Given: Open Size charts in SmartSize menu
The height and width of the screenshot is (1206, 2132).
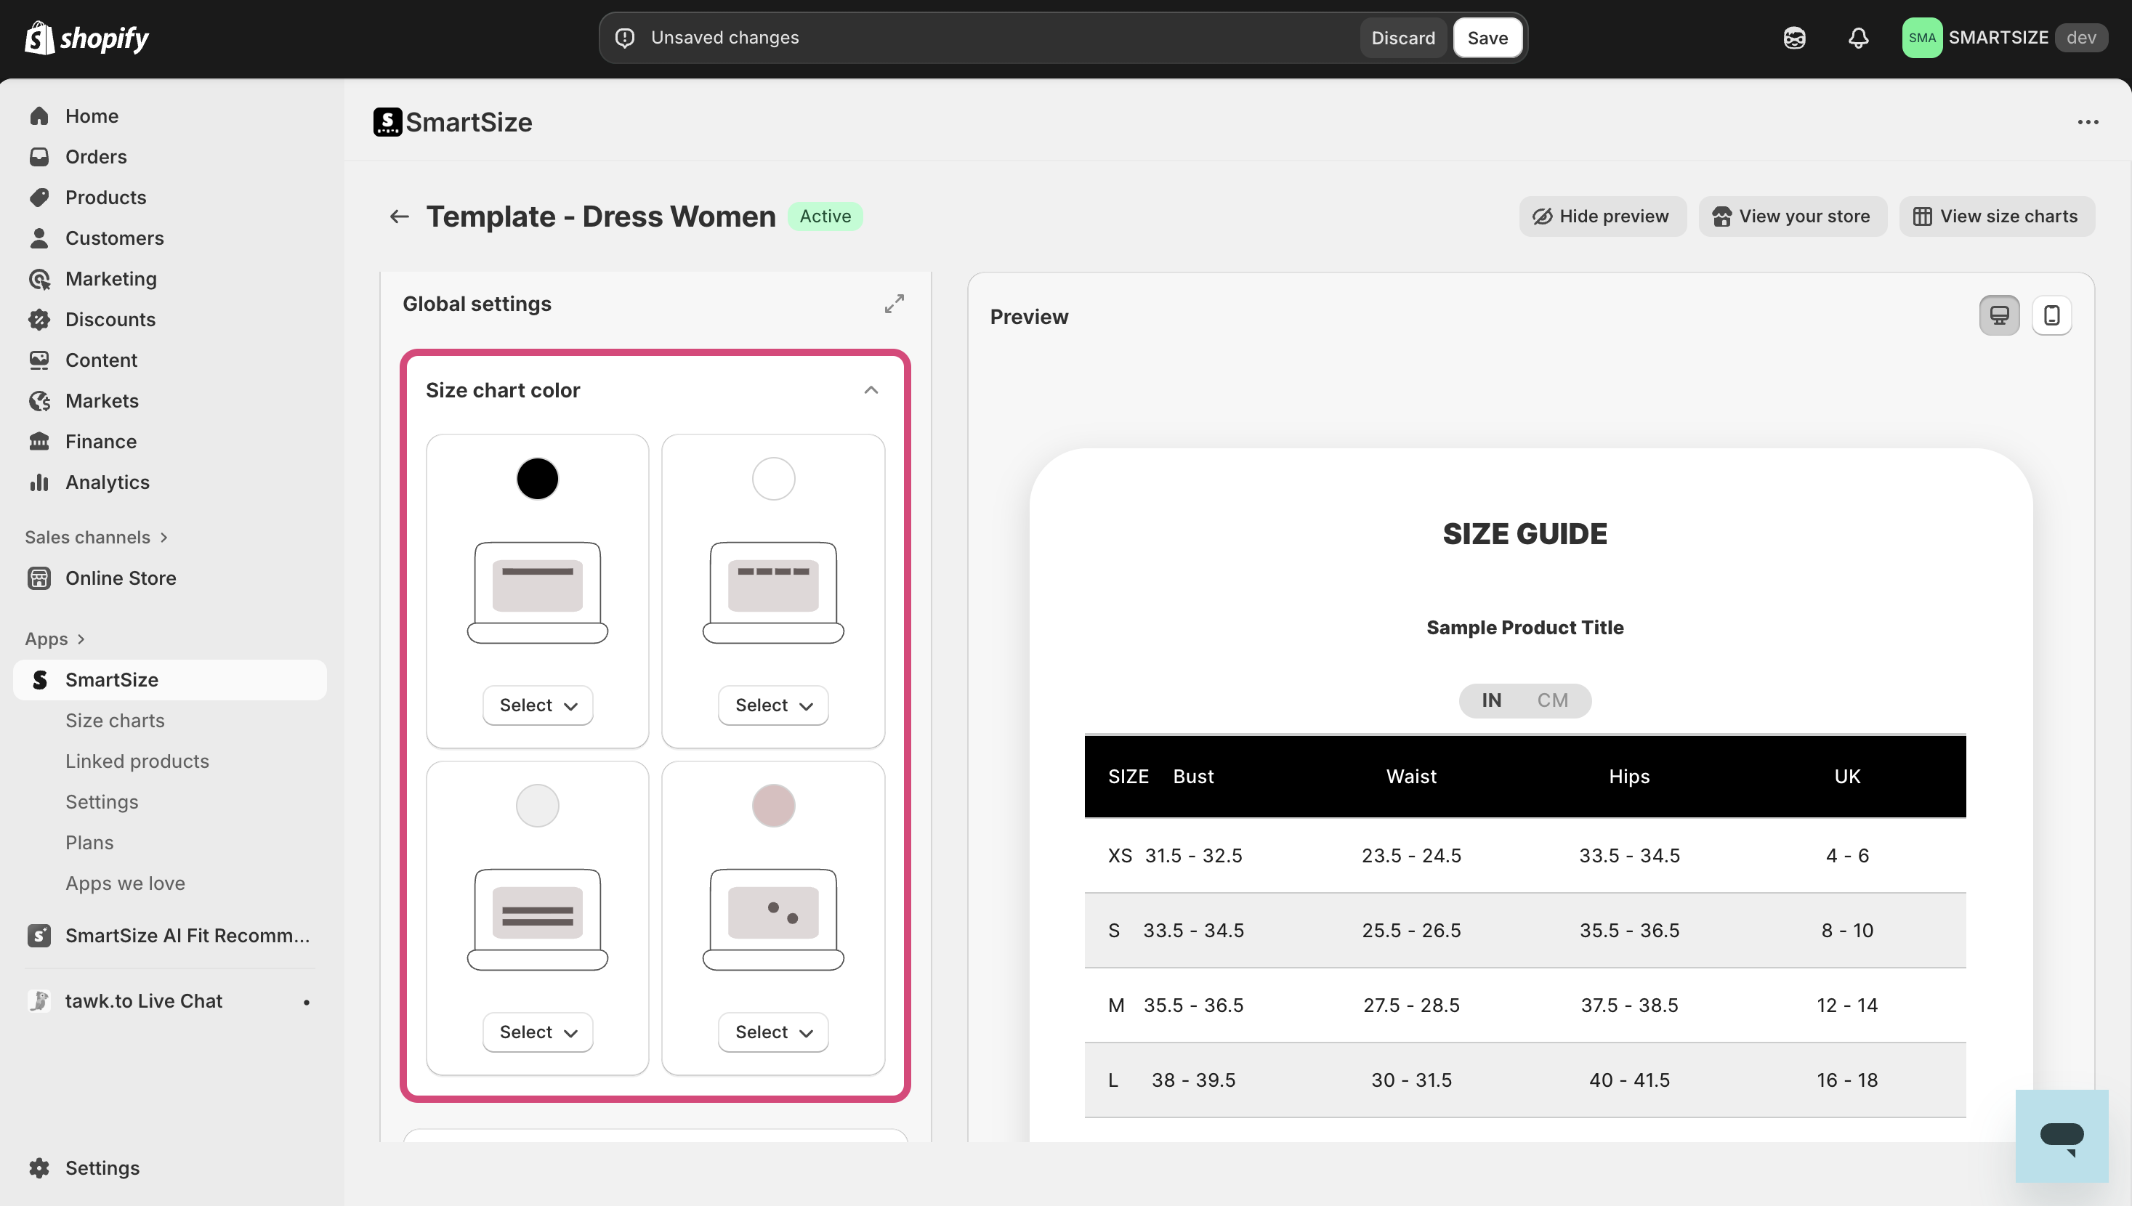Looking at the screenshot, I should click(x=115, y=721).
